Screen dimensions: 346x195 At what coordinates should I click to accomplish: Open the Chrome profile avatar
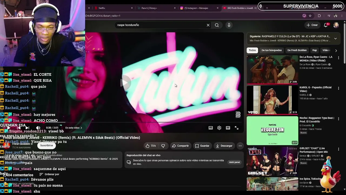pos(335,16)
